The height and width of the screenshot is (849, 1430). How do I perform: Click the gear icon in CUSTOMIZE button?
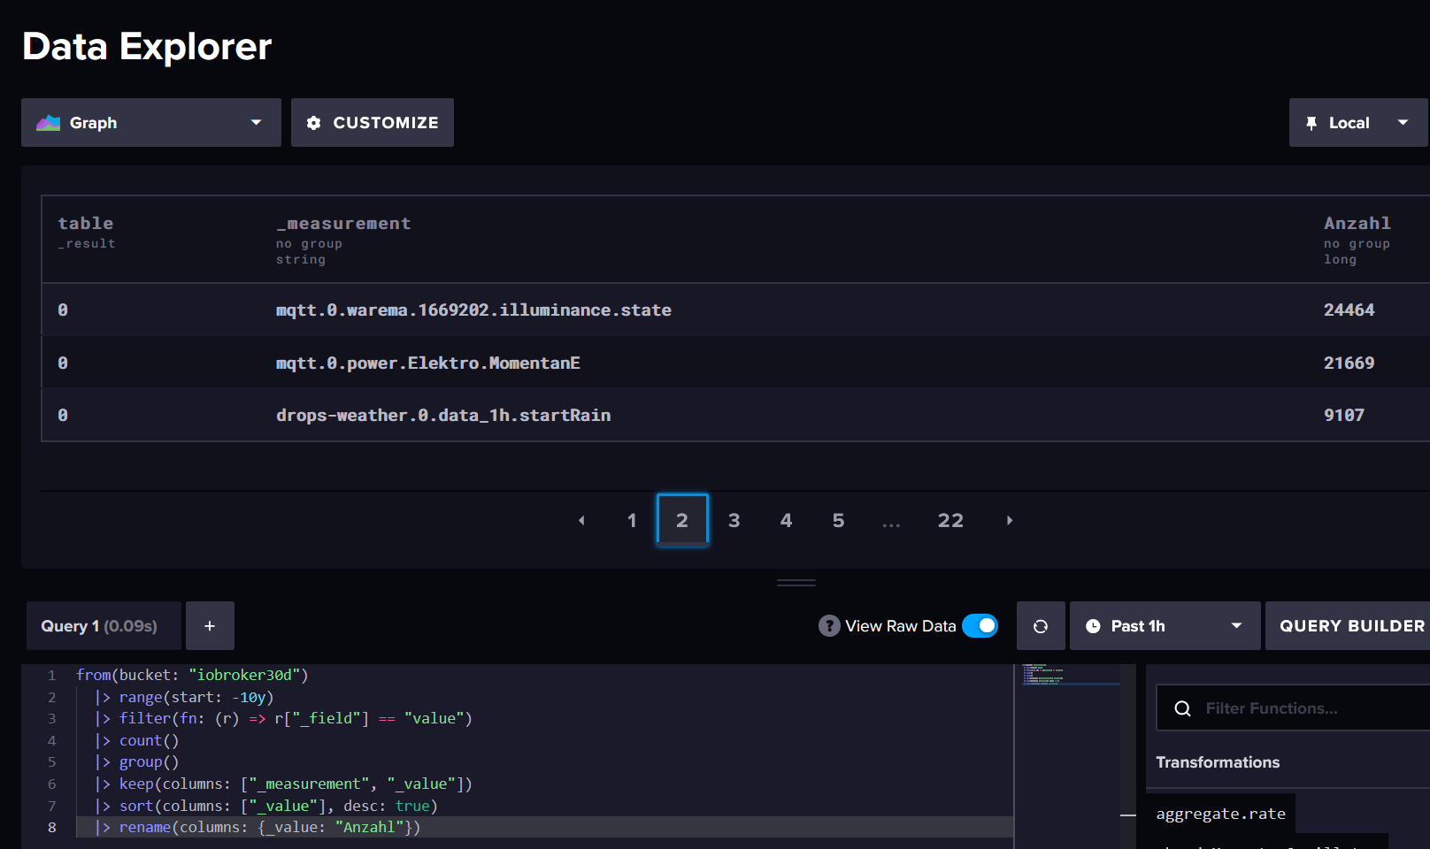point(313,123)
